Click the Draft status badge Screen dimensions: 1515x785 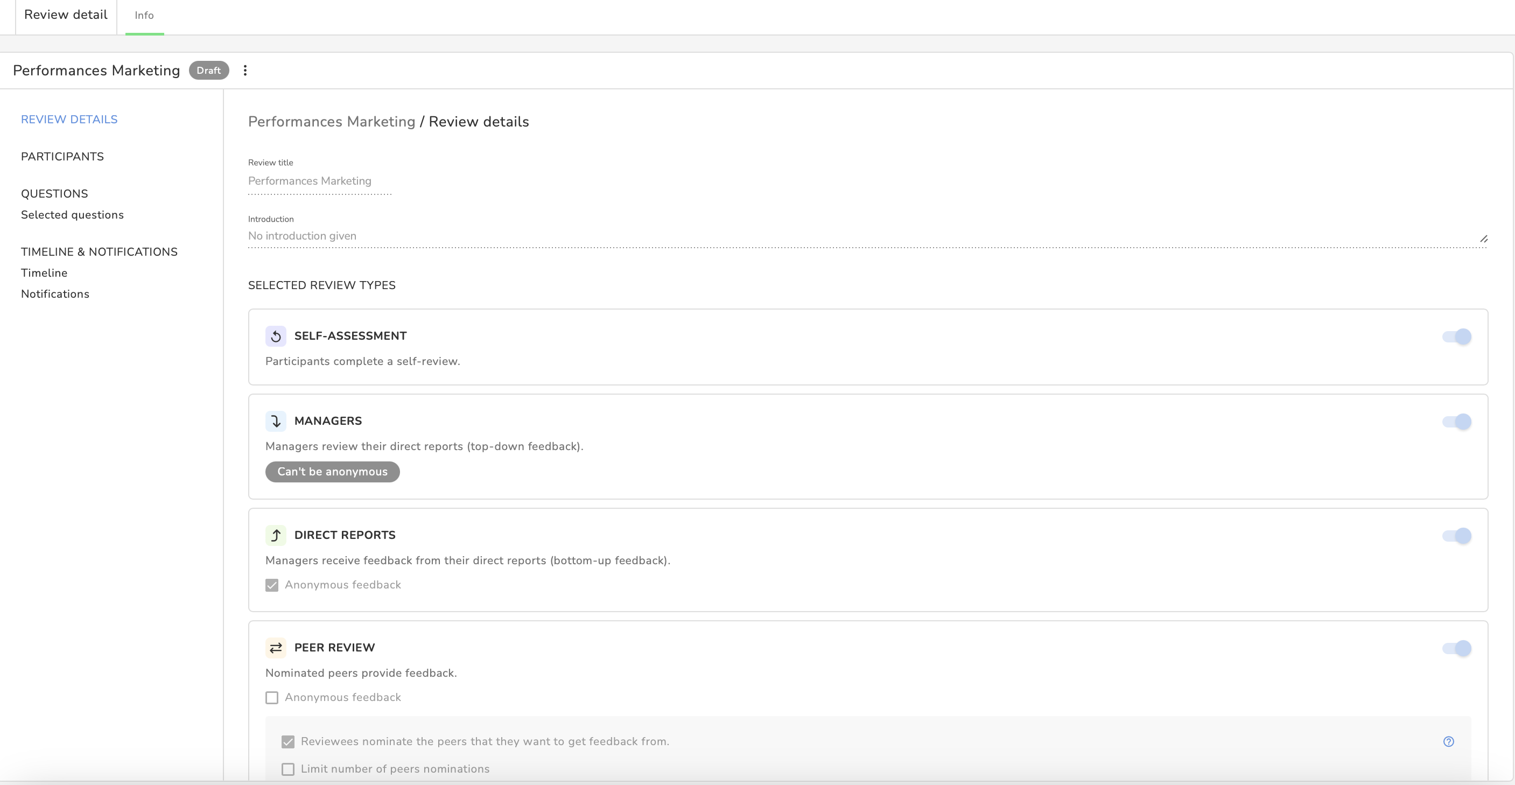208,71
